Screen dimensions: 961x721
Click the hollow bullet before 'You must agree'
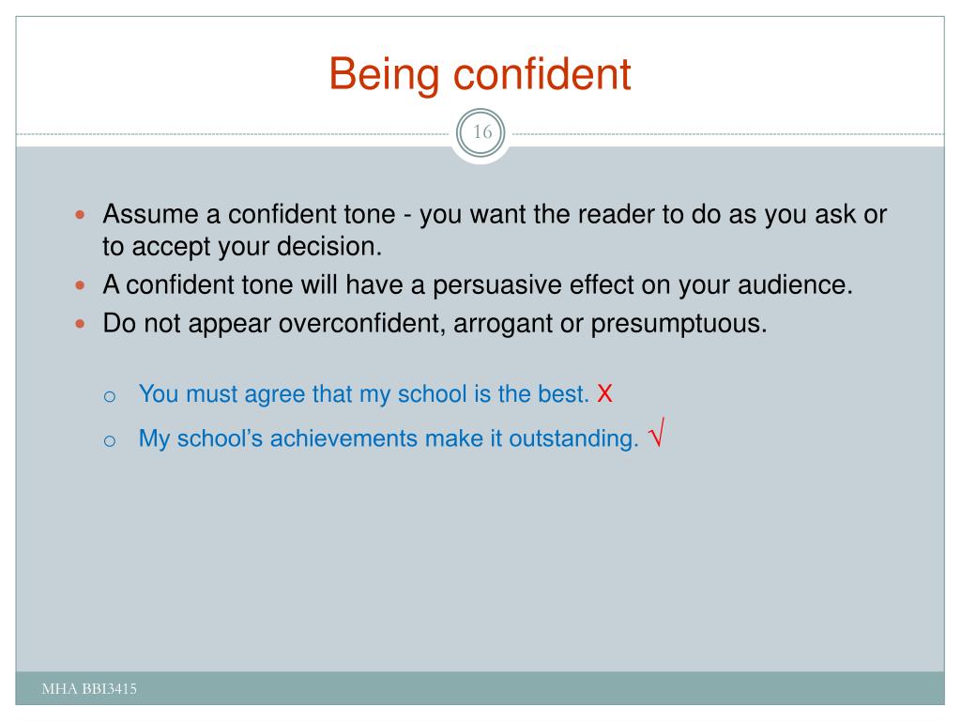pos(110,397)
